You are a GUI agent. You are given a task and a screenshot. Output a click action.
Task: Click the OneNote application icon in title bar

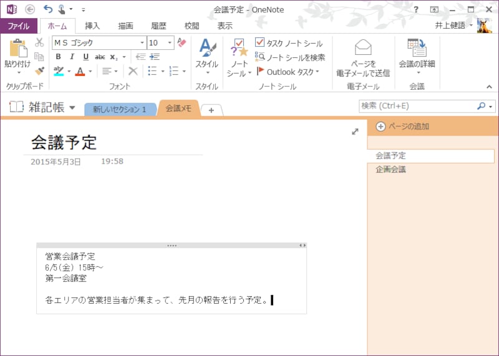click(x=12, y=9)
